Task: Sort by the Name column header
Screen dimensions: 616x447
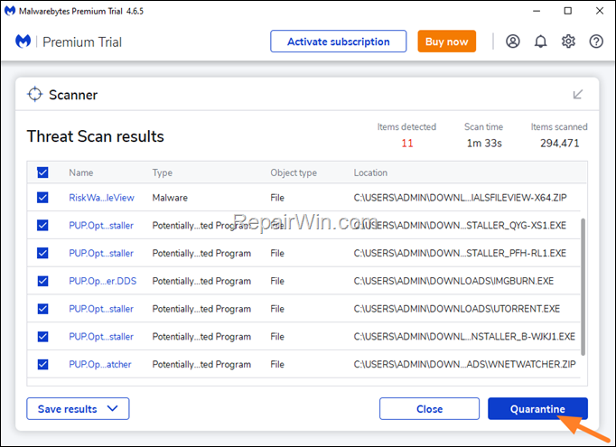Action: [81, 172]
